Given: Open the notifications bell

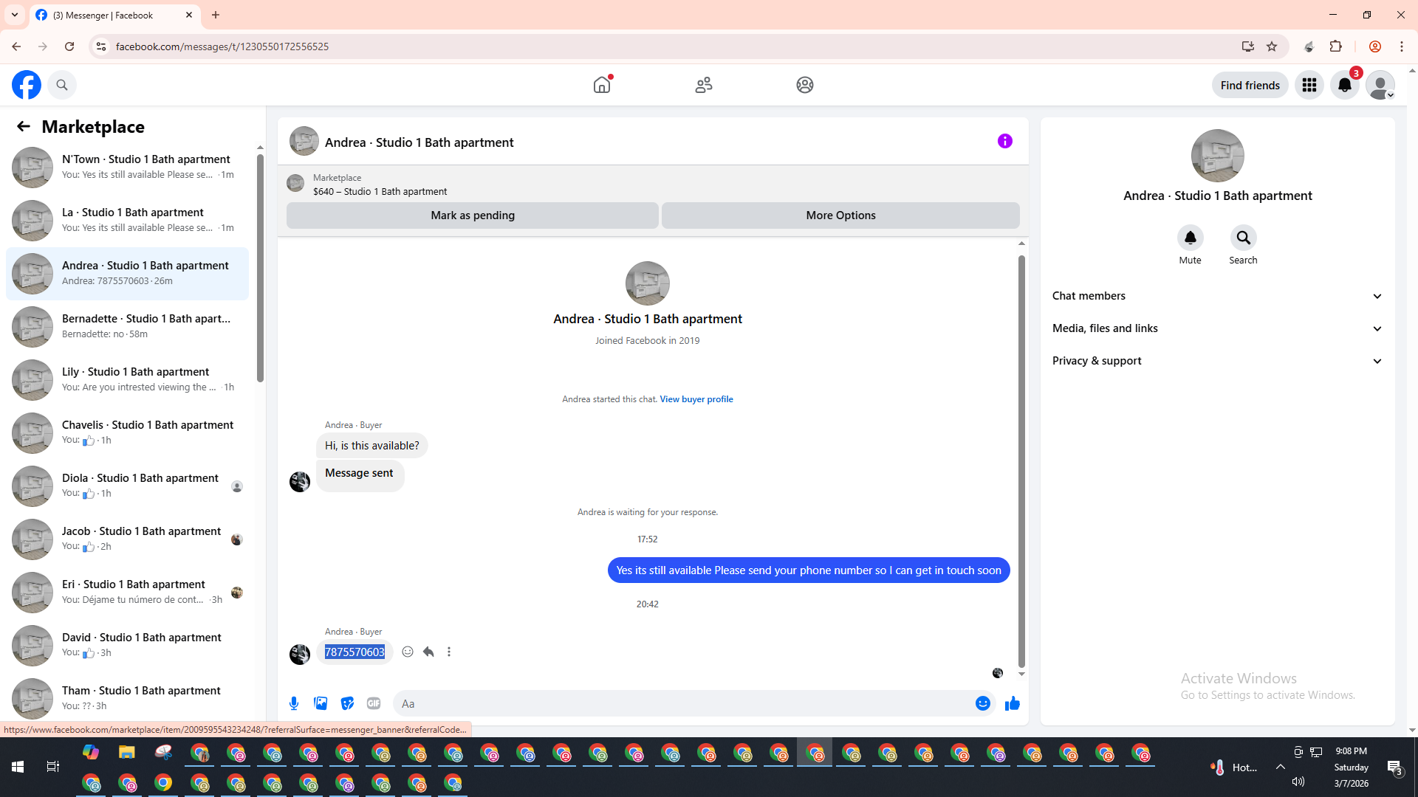Looking at the screenshot, I should coord(1345,85).
